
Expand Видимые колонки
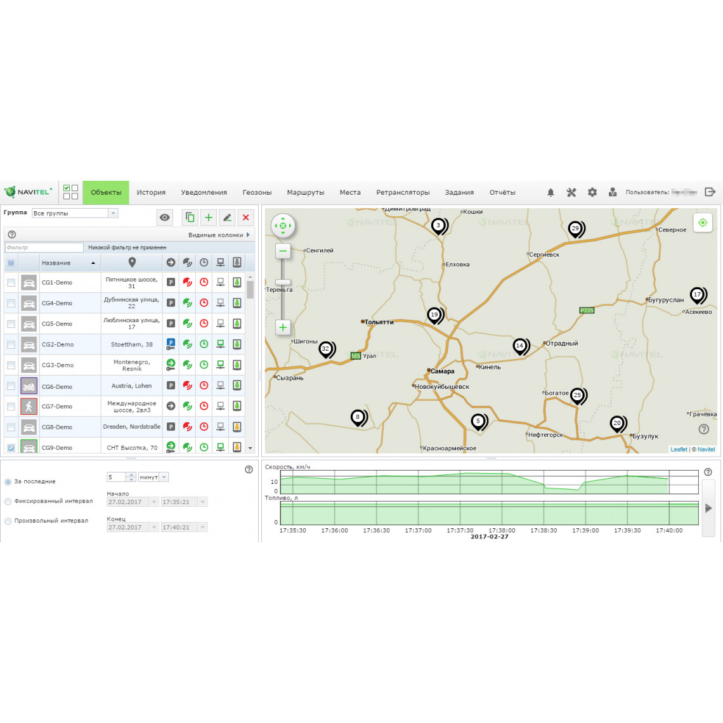219,235
